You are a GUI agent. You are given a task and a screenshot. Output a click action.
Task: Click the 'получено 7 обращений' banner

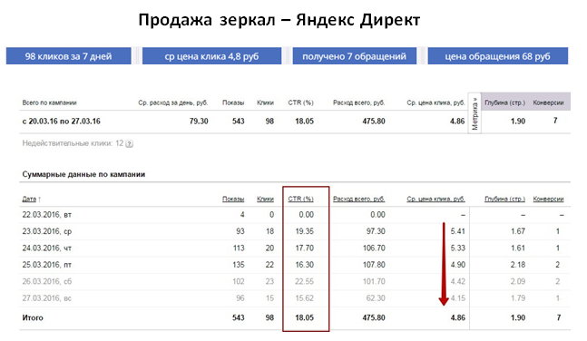pyautogui.click(x=354, y=56)
